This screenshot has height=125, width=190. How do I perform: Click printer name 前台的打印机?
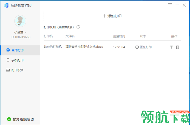53,47
